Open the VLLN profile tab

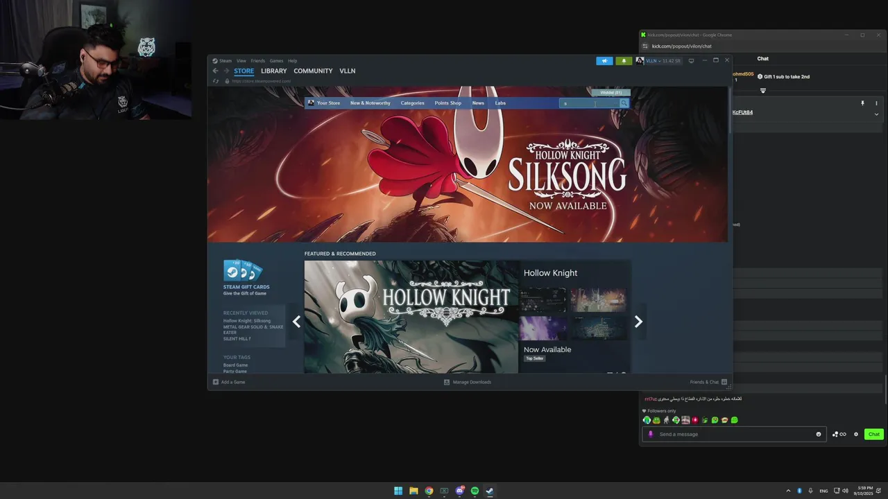click(x=347, y=71)
